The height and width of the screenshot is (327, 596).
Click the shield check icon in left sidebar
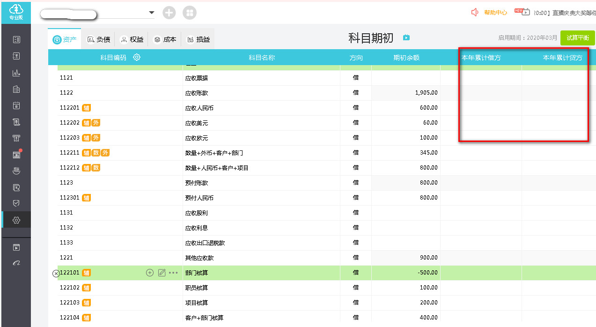[16, 203]
